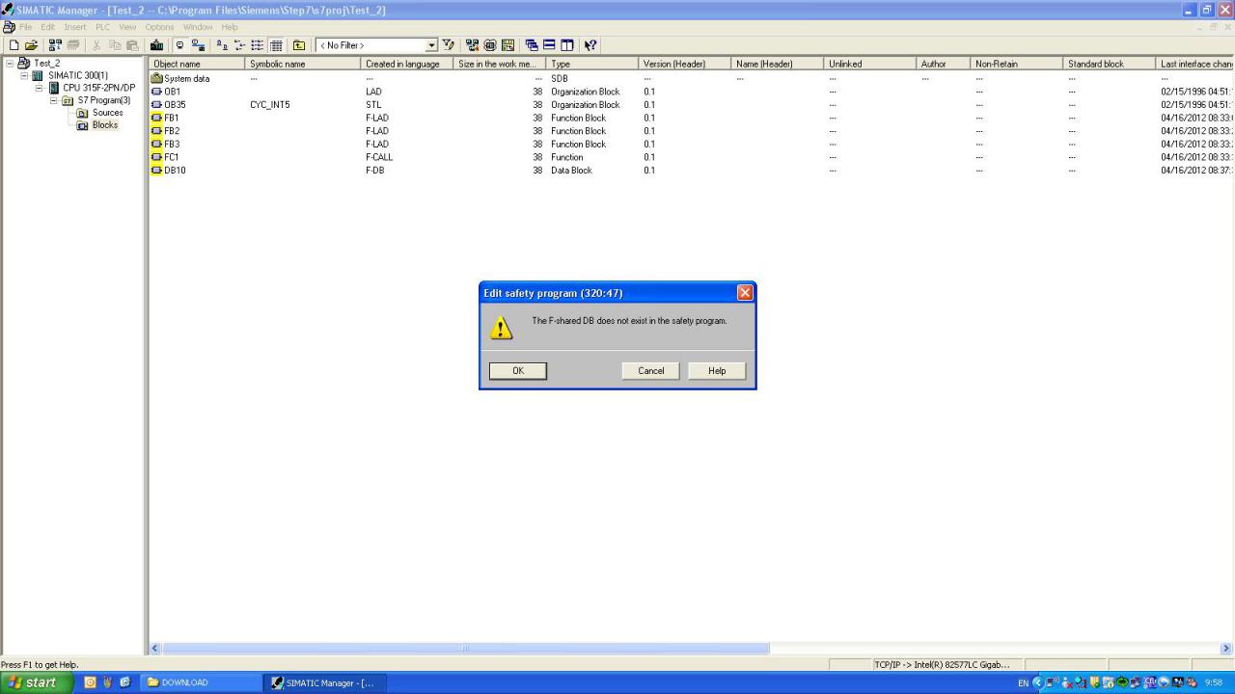
Task: Click the Offline view toolbar icon
Action: [179, 45]
